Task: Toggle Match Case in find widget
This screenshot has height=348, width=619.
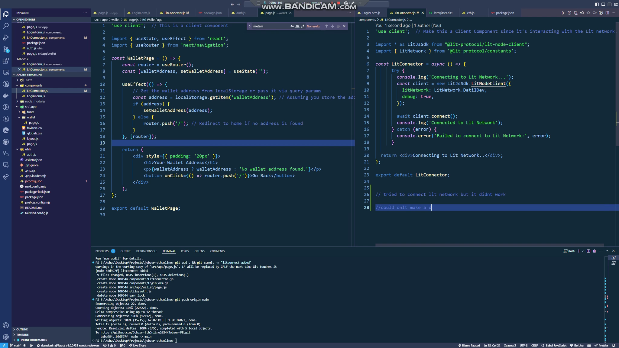Action: [292, 26]
